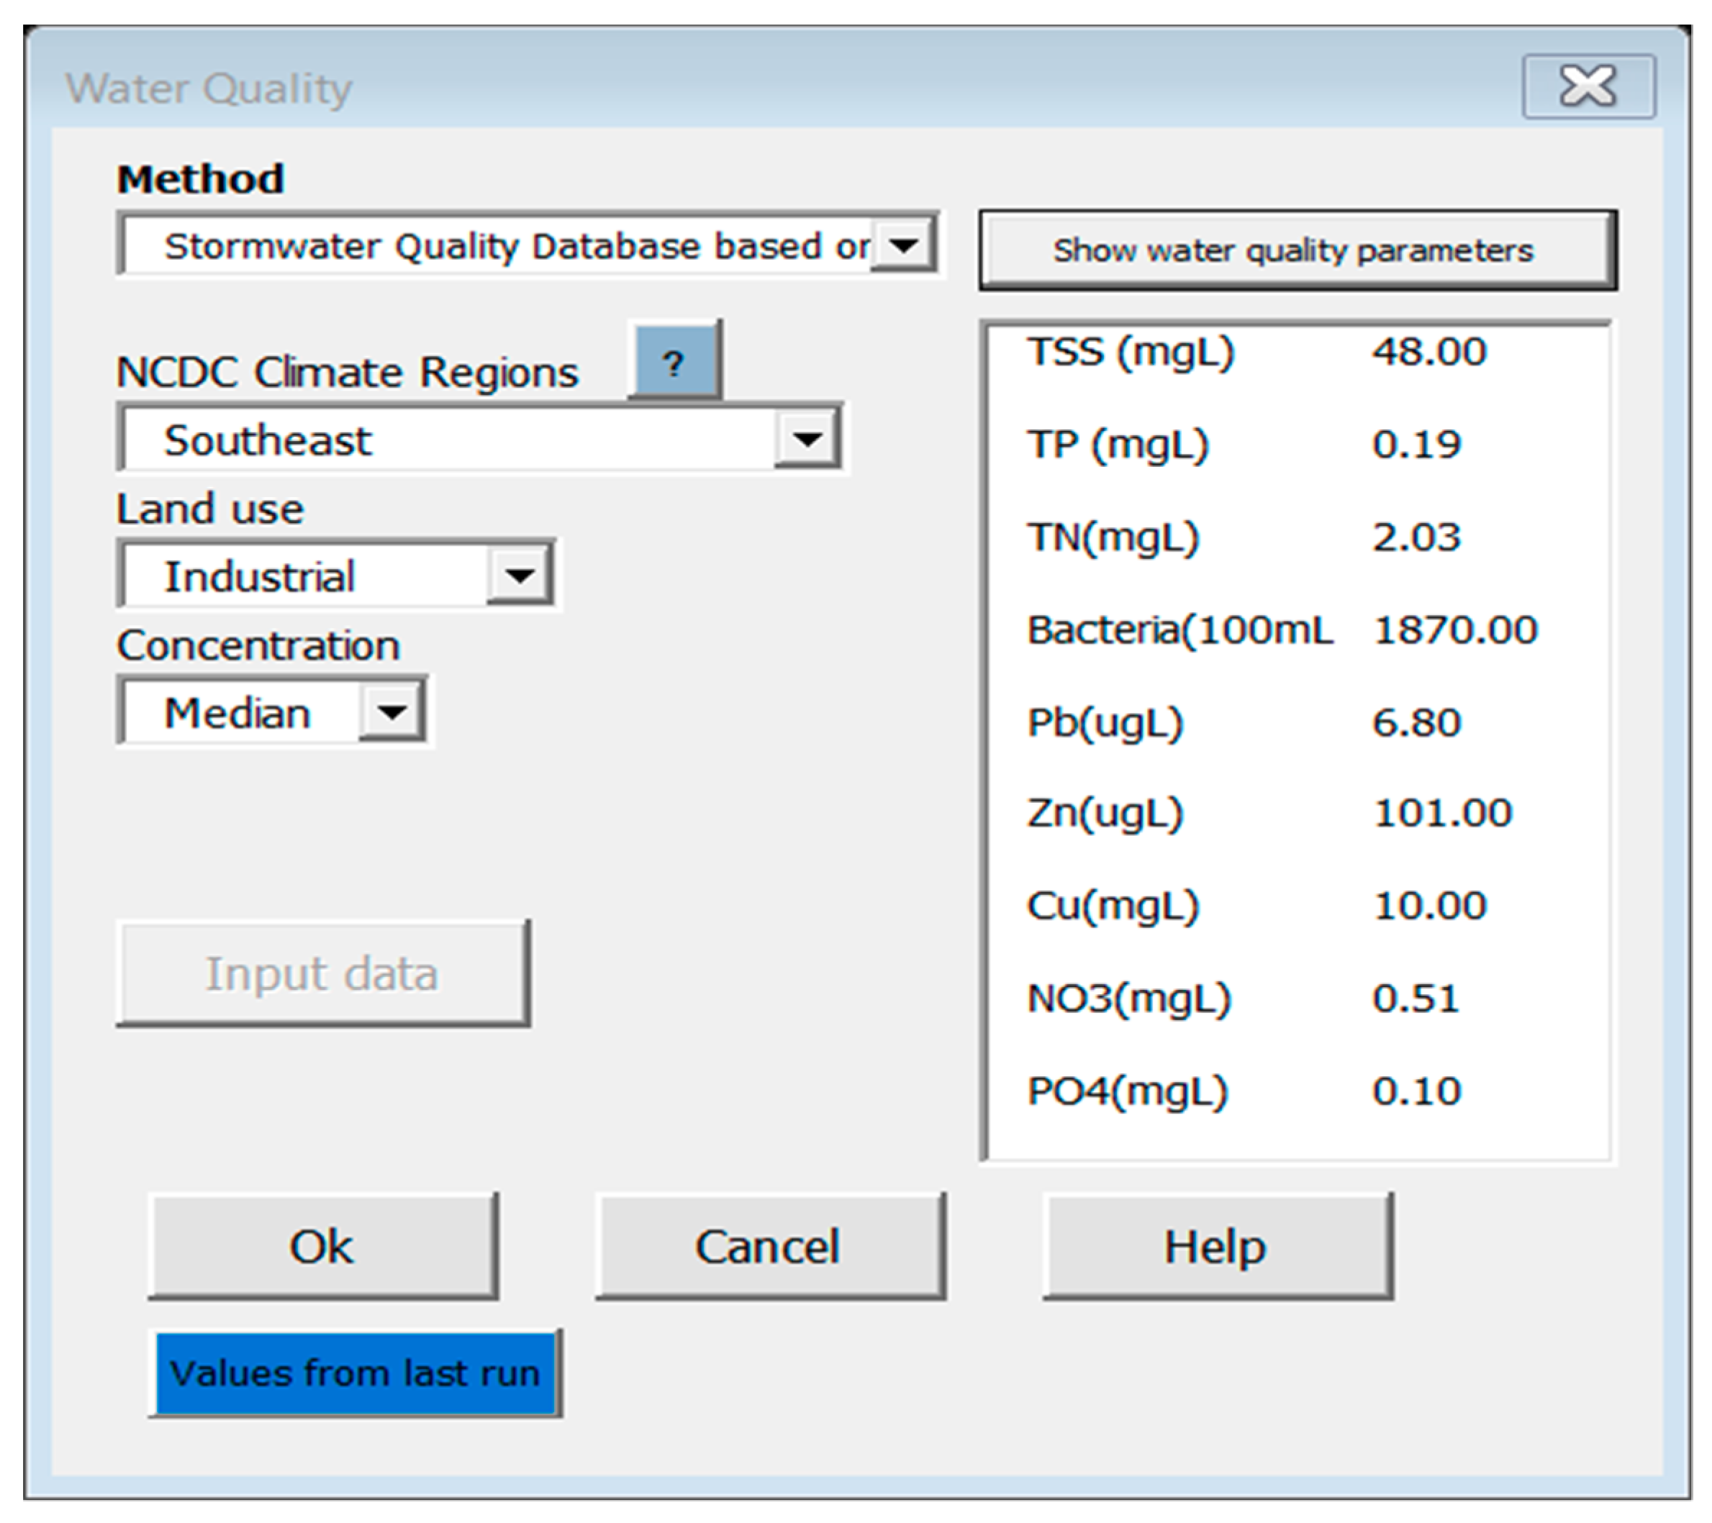
Task: Select the TSS (mgL) row
Action: [x=1256, y=352]
